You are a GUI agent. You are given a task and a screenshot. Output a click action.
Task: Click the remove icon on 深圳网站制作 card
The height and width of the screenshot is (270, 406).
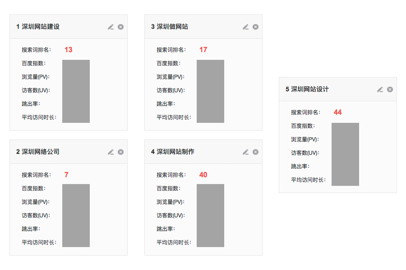[x=255, y=152]
